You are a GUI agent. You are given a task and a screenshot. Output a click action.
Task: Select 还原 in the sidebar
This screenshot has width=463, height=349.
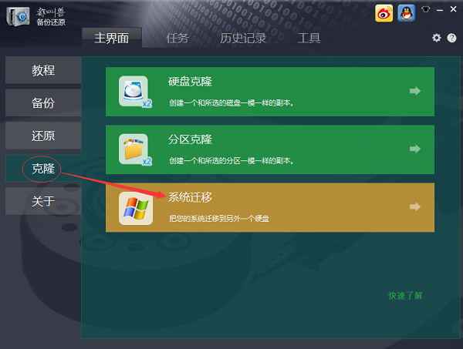click(44, 136)
